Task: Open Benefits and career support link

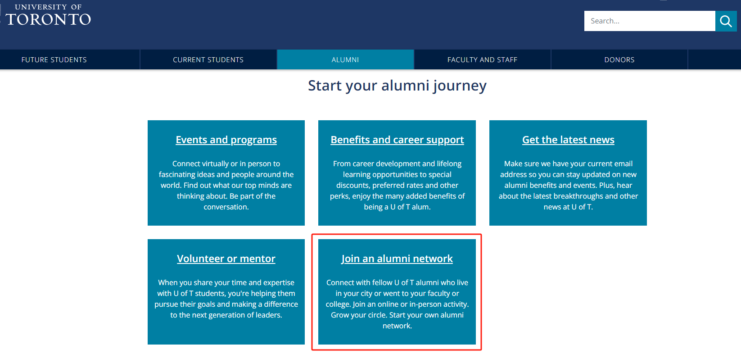Action: pos(397,140)
